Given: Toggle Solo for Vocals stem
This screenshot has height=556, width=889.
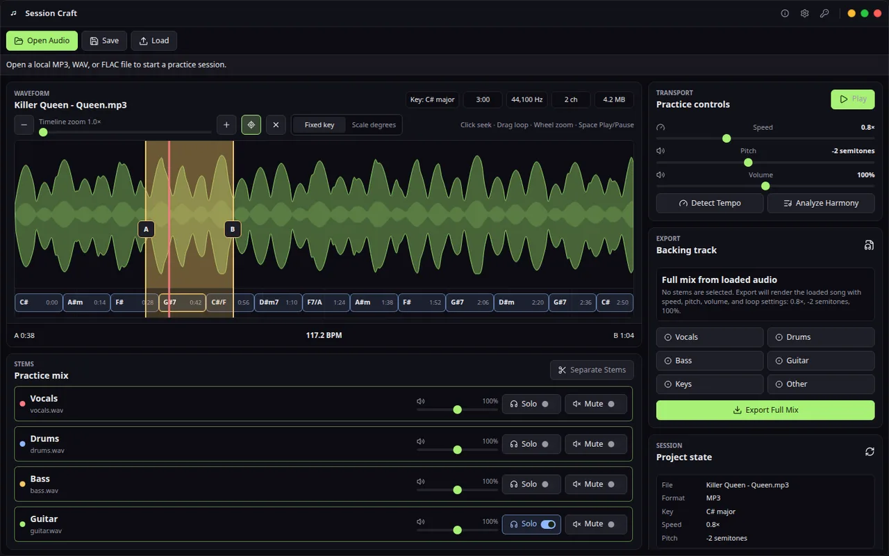Looking at the screenshot, I should click(x=531, y=404).
